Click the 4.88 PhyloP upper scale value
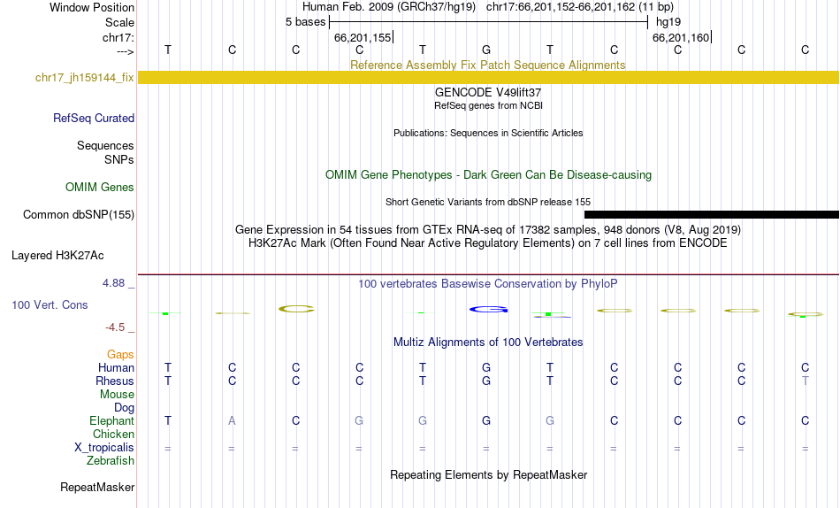Image resolution: width=840 pixels, height=508 pixels. [x=113, y=283]
